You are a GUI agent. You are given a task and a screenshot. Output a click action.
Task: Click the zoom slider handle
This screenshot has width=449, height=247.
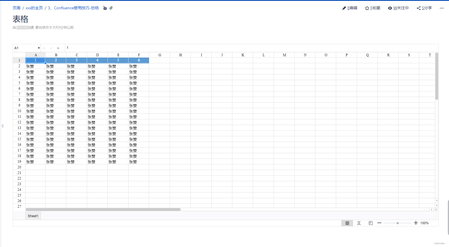coord(398,223)
